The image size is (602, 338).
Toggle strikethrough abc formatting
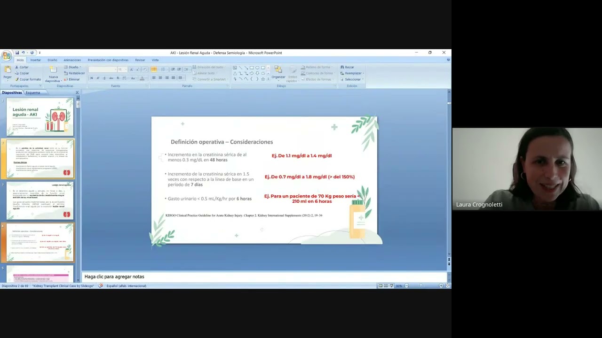click(x=111, y=78)
